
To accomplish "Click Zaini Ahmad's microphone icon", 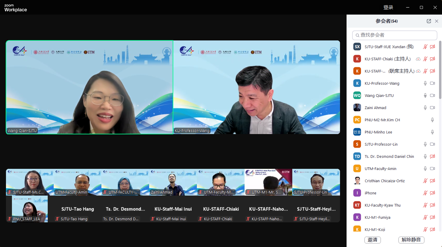I will point(425,108).
